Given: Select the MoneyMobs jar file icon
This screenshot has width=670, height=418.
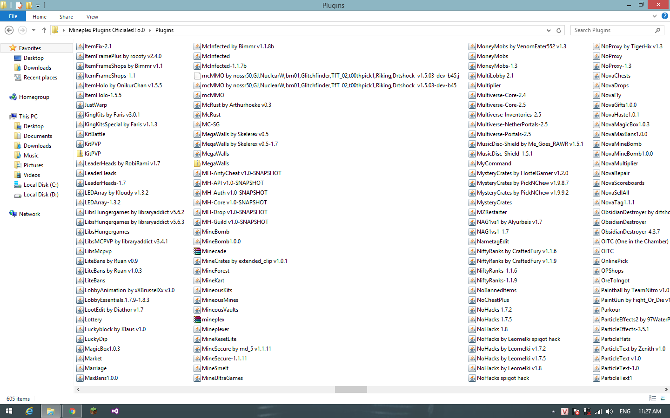Looking at the screenshot, I should click(472, 56).
